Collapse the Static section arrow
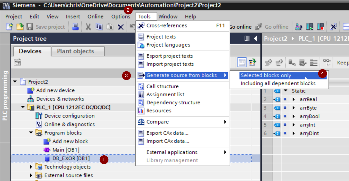Viewport: 349px width, 181px height. 286,91
